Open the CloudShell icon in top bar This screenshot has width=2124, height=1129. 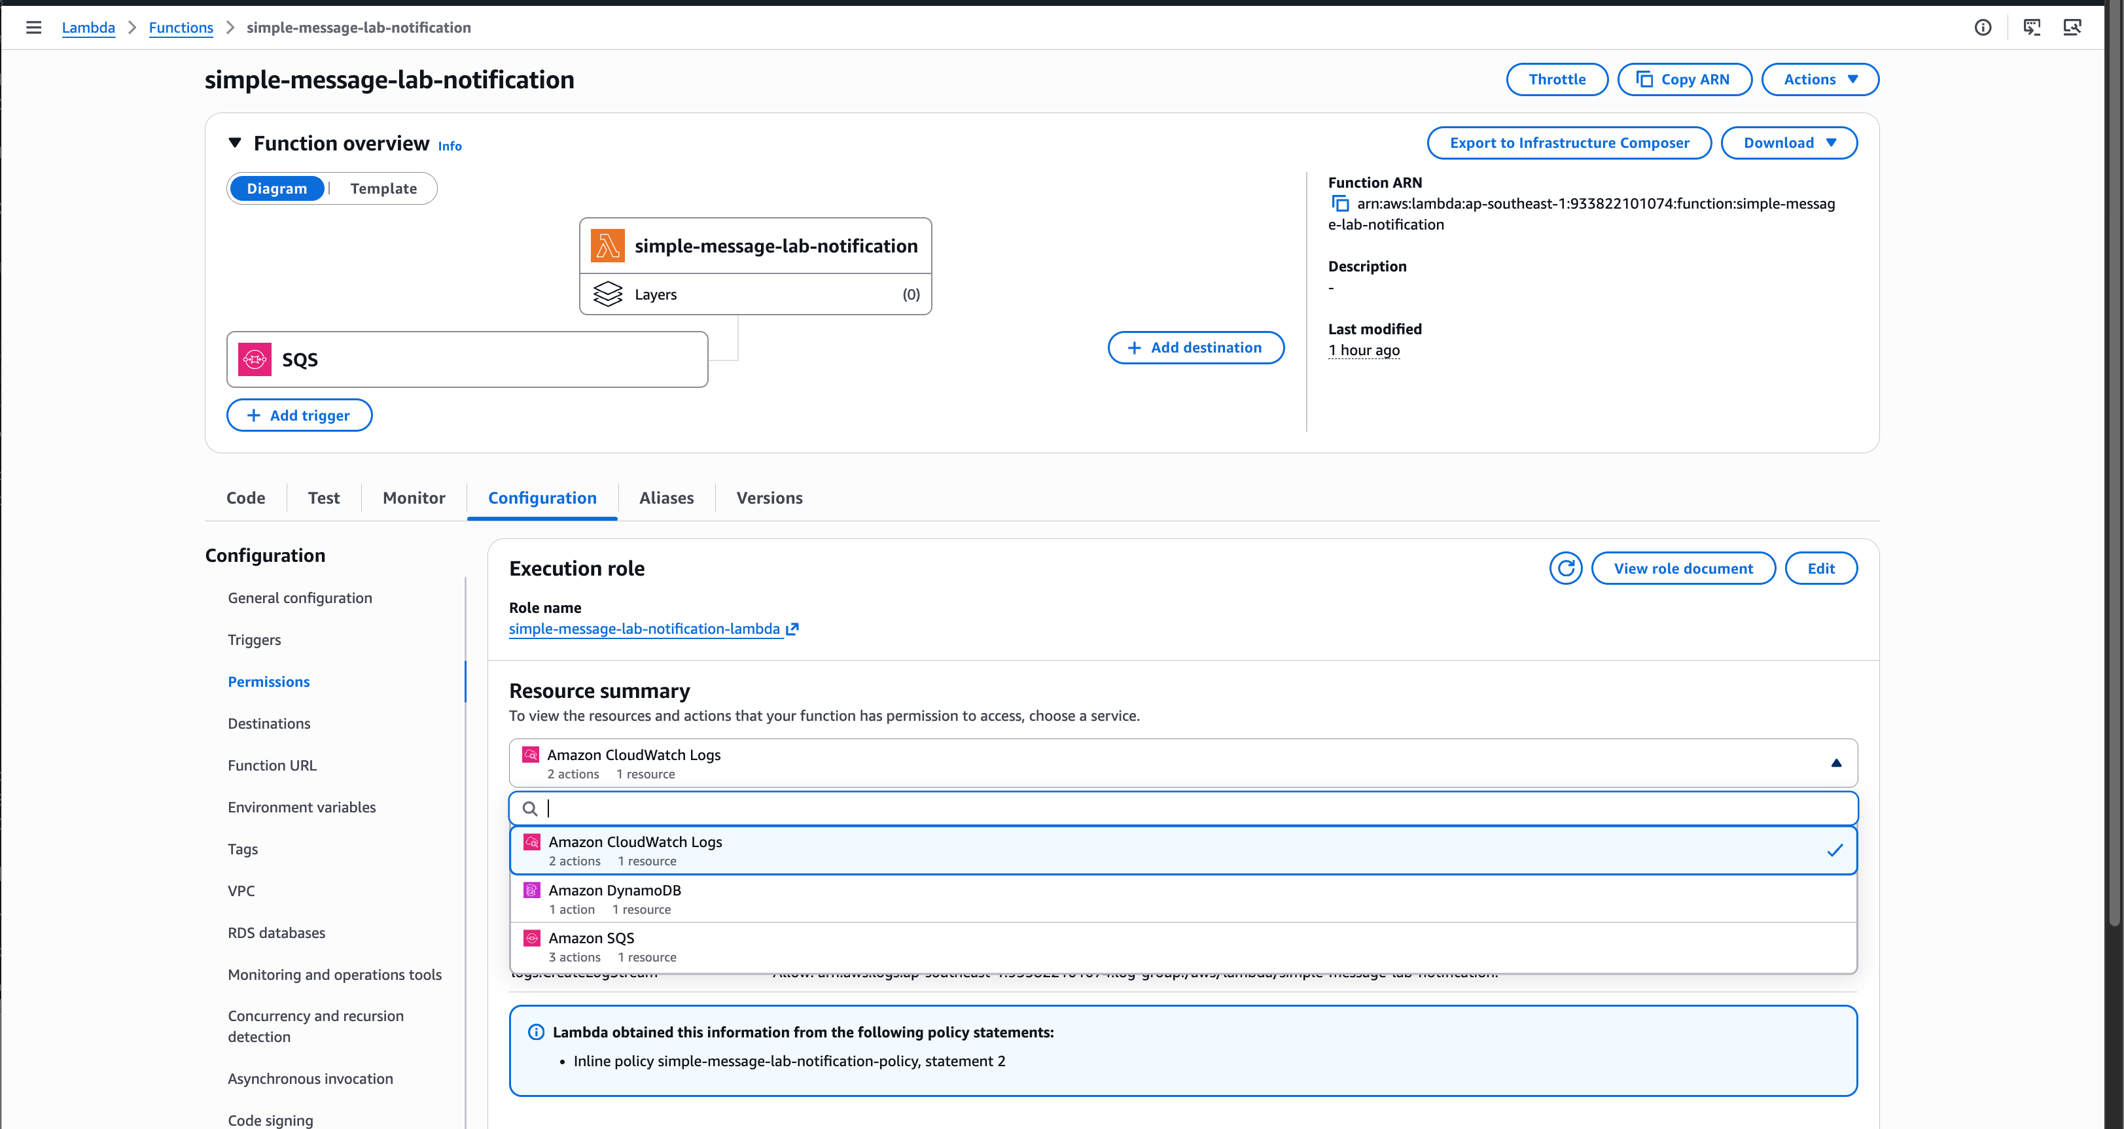(x=2032, y=27)
